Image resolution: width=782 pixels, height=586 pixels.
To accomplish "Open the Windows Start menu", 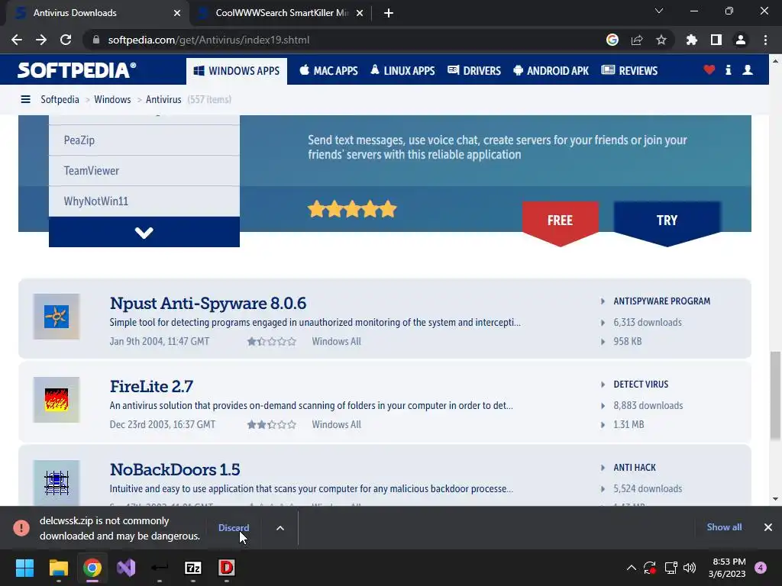I will [x=24, y=568].
